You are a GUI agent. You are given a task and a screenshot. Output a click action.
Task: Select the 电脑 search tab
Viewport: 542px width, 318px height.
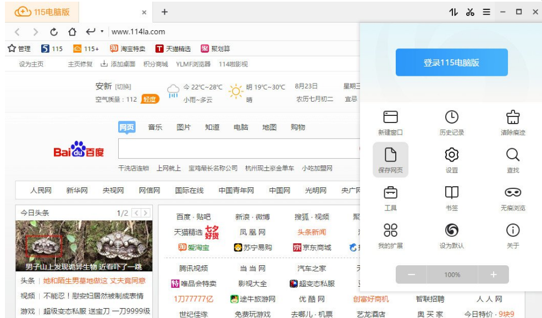(x=241, y=127)
